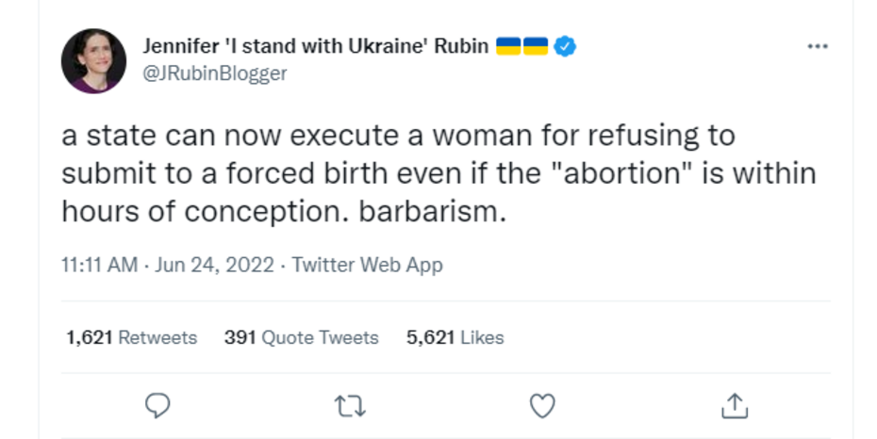This screenshot has height=439, width=877.
Task: Click the reply speech bubble icon
Action: click(158, 405)
